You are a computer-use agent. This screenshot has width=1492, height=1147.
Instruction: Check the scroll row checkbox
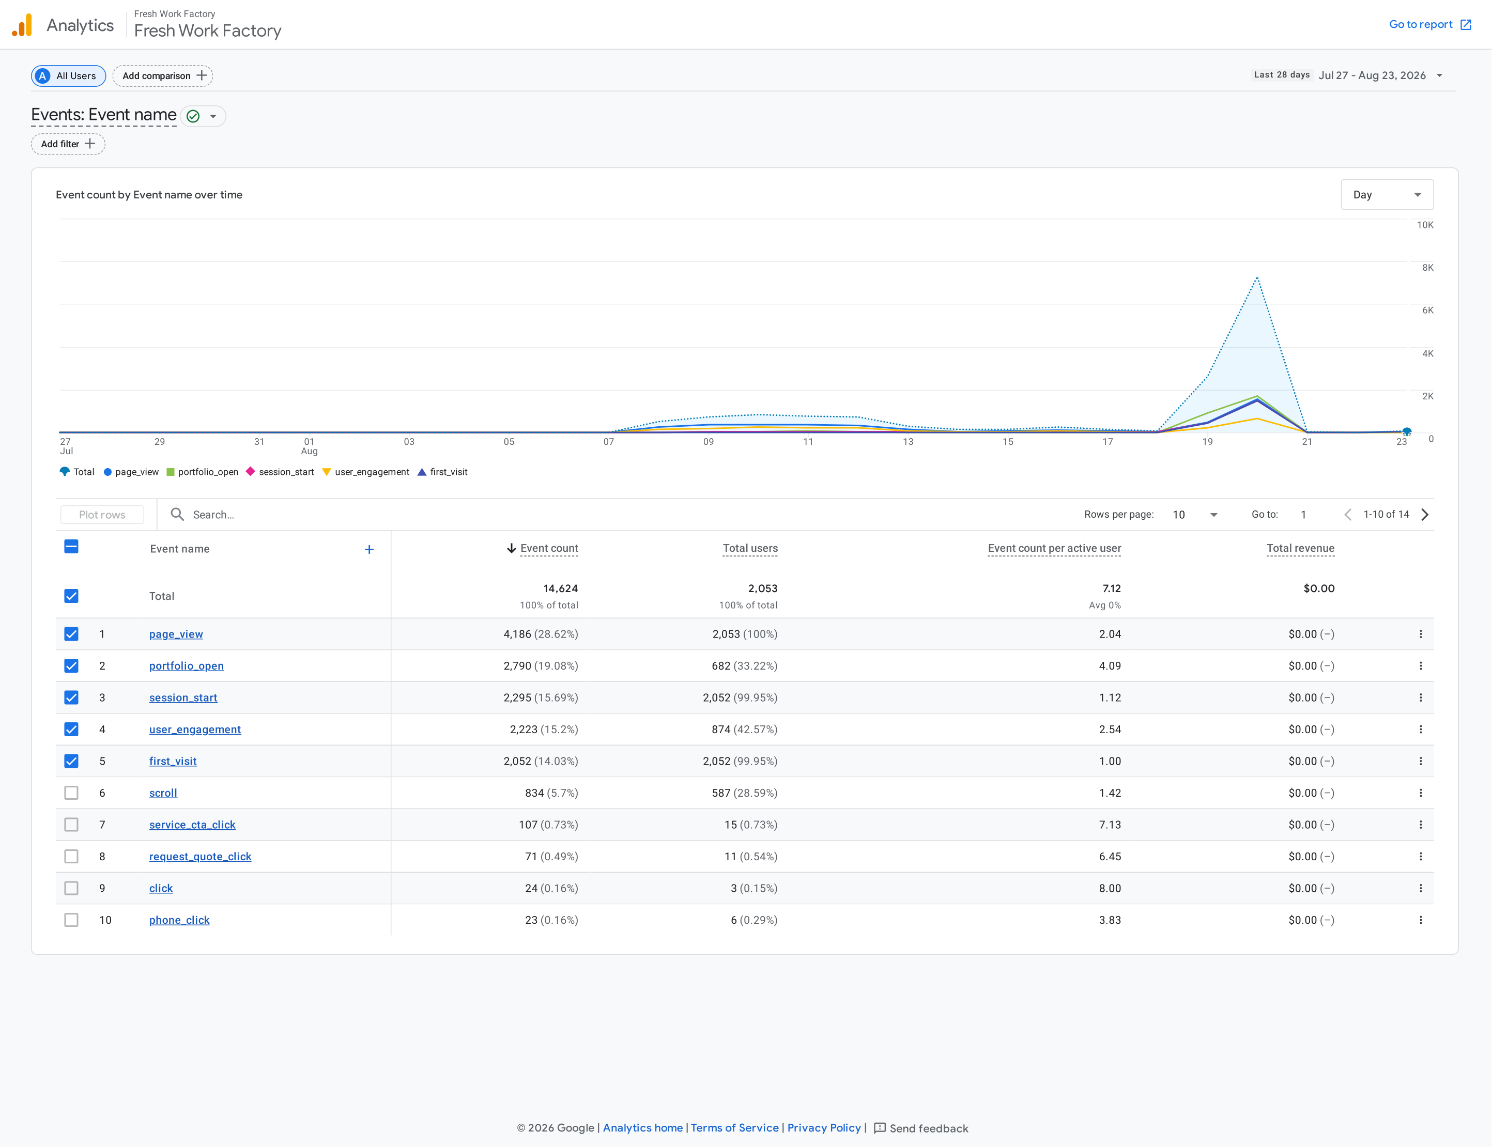click(x=71, y=793)
